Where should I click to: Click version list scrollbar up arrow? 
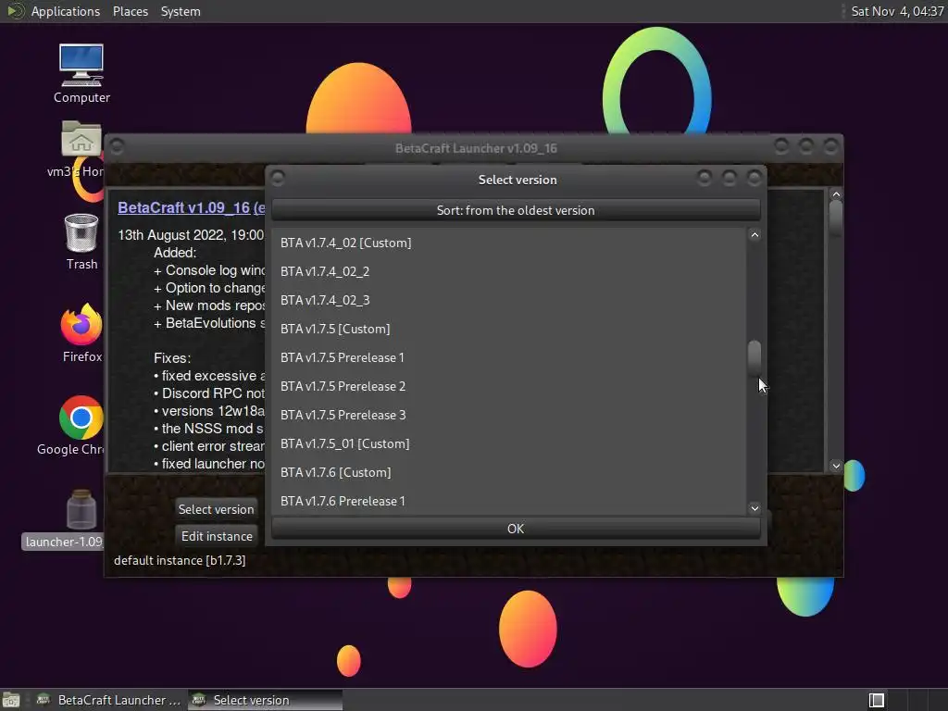click(x=754, y=235)
